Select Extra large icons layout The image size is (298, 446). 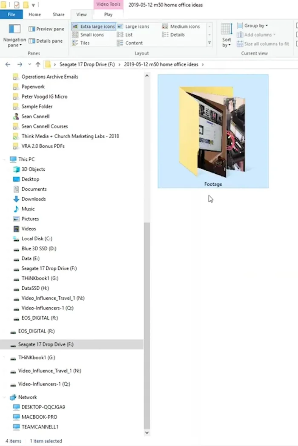click(94, 26)
